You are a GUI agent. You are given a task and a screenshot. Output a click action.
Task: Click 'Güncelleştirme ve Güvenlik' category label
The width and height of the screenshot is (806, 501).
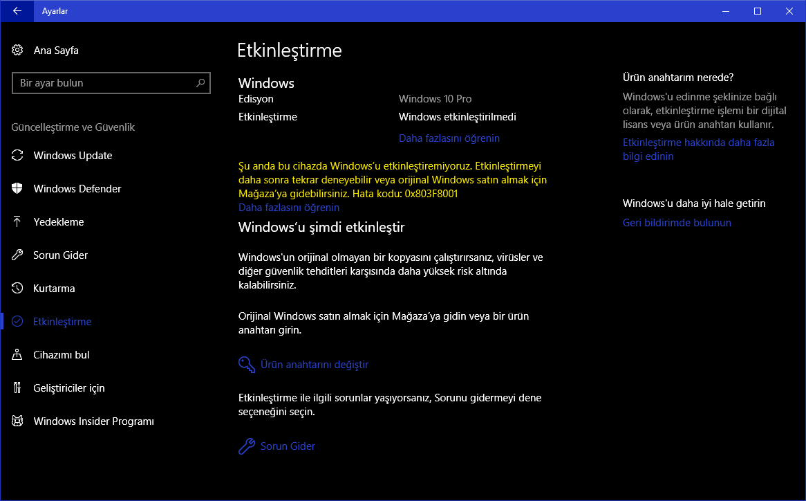coord(73,127)
